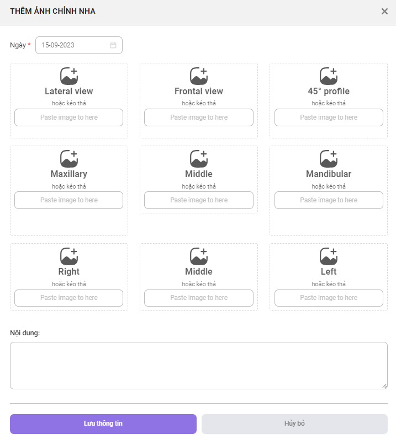The height and width of the screenshot is (445, 396).
Task: Click the Lateral view add-image icon
Action: pos(69,76)
